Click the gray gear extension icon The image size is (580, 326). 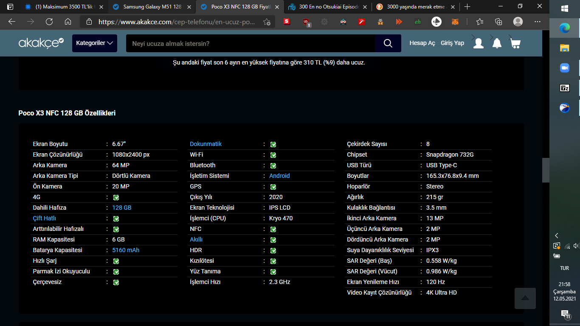point(324,22)
